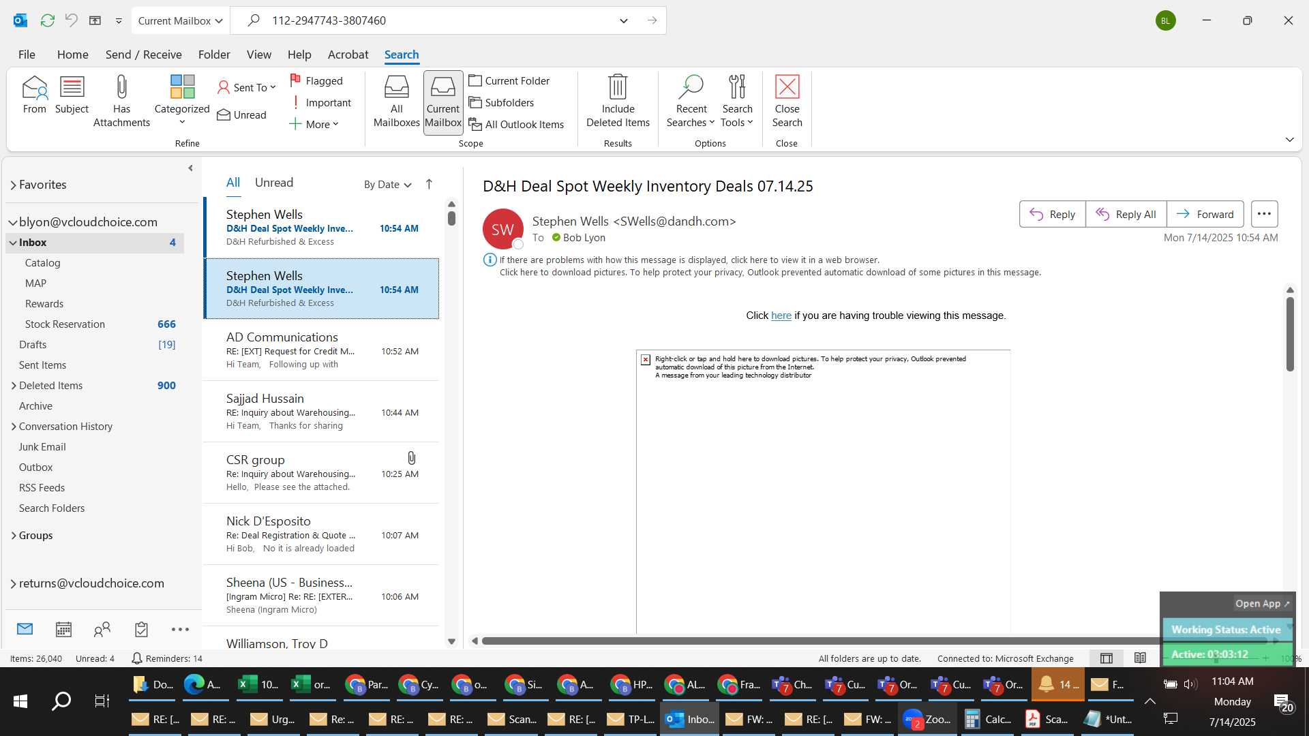Switch to Mail view icon
Image resolution: width=1309 pixels, height=736 pixels.
point(25,629)
